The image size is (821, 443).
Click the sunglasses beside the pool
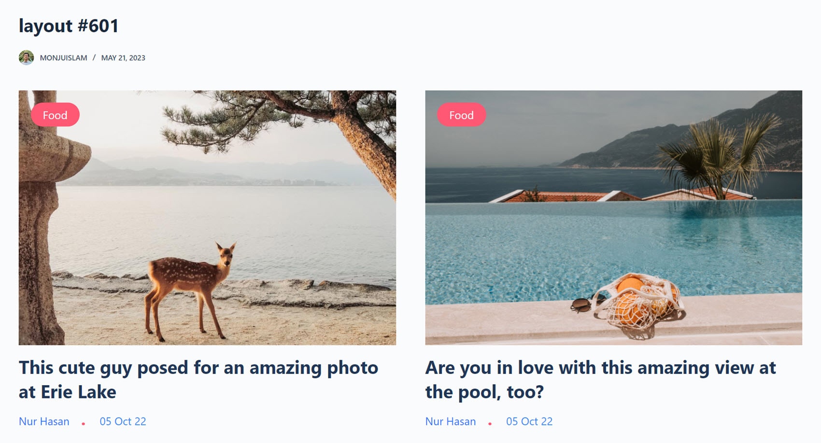click(584, 304)
